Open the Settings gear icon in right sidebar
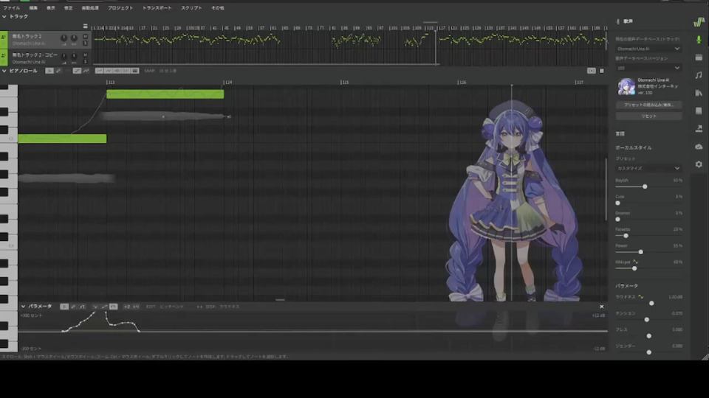Image resolution: width=709 pixels, height=398 pixels. pos(699,164)
